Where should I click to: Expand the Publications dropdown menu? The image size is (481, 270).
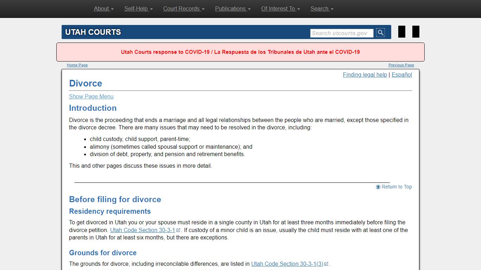tap(233, 9)
